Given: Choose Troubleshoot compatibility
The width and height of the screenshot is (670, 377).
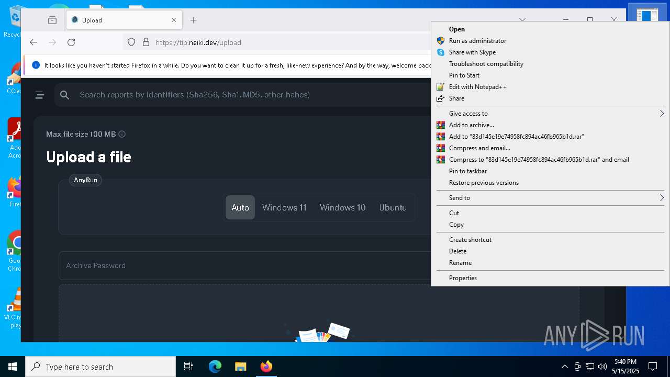Looking at the screenshot, I should (550, 64).
